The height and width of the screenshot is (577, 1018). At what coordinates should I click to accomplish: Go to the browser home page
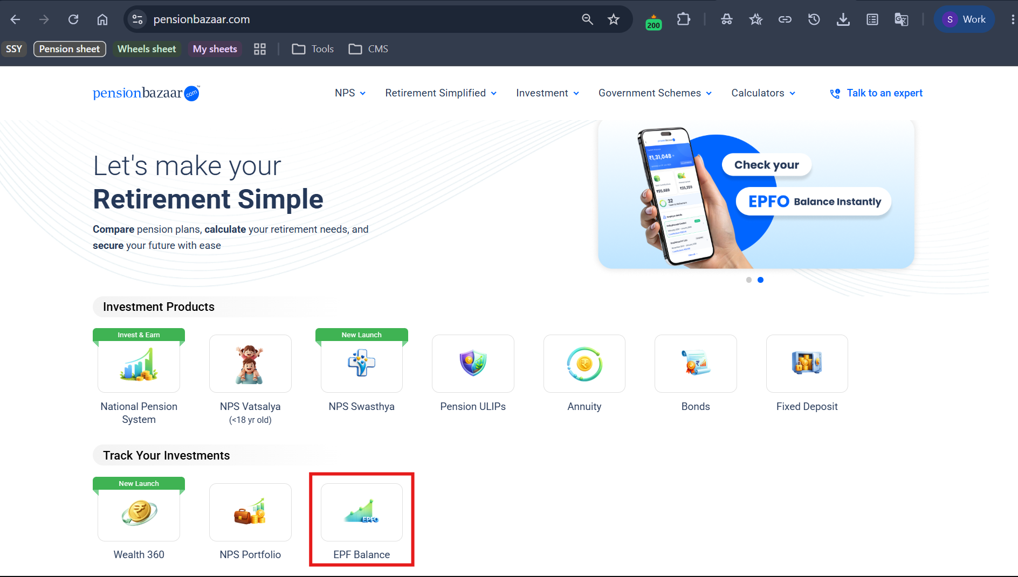pos(102,19)
